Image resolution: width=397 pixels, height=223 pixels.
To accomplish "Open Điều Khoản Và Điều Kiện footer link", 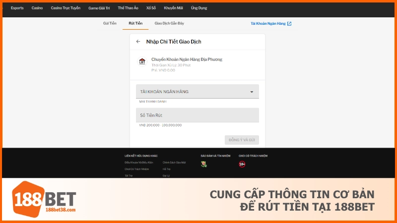I will [139, 163].
